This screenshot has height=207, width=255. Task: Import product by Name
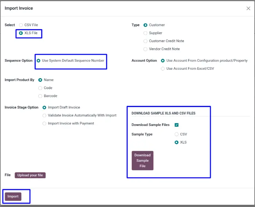pyautogui.click(x=40, y=80)
